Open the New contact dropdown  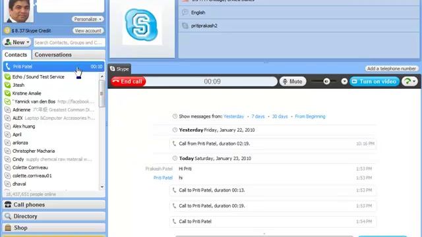point(17,42)
